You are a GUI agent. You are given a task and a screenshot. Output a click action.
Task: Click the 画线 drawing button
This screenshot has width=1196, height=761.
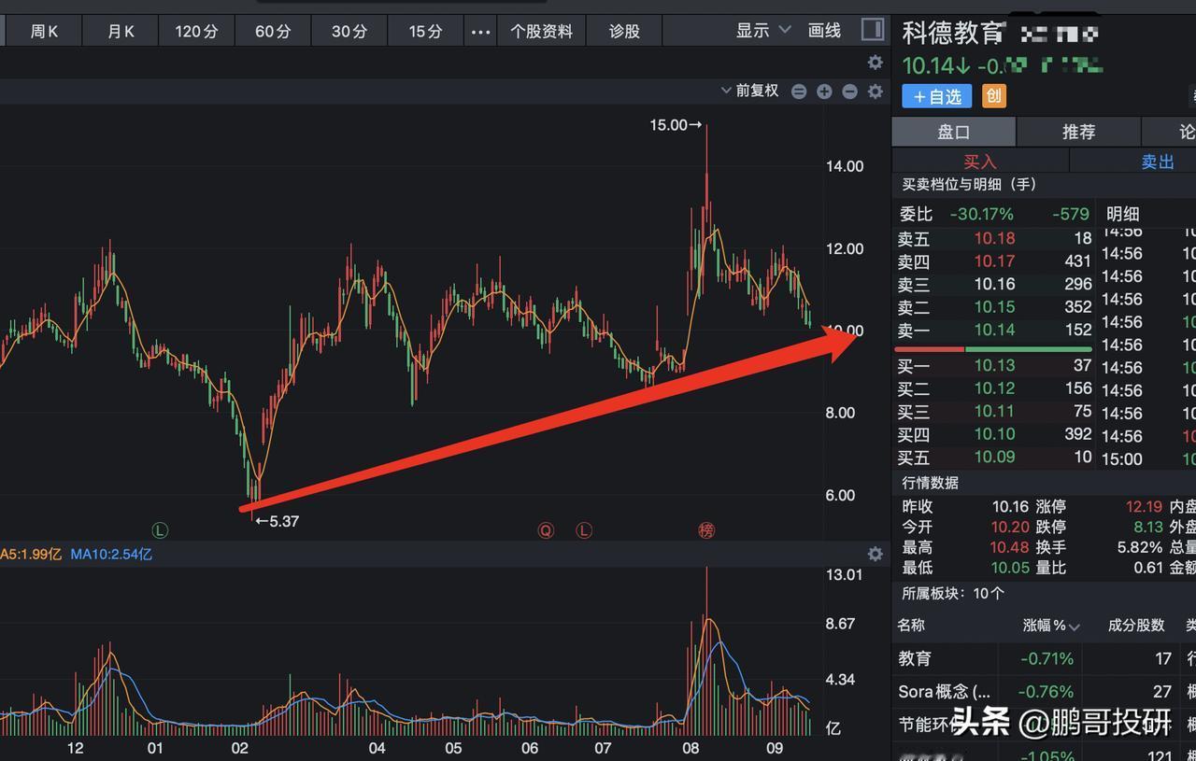coord(824,31)
